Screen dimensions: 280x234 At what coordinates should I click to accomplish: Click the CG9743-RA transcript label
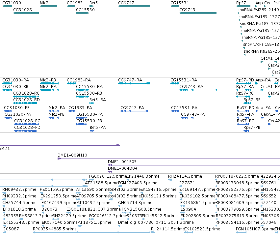(191, 87)
